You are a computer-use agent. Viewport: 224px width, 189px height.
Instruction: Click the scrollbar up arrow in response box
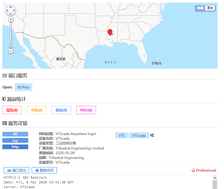pyautogui.click(x=215, y=178)
